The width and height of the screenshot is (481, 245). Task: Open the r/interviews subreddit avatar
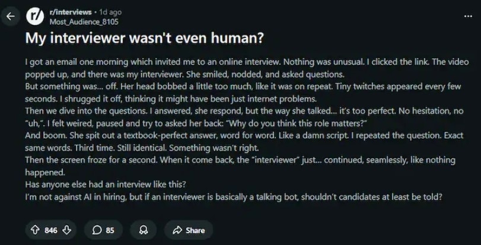pyautogui.click(x=37, y=17)
